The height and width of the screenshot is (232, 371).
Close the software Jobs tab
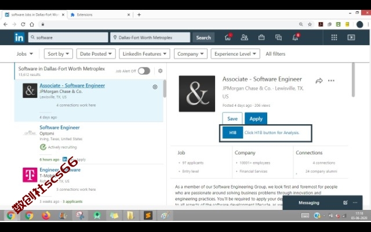click(63, 14)
